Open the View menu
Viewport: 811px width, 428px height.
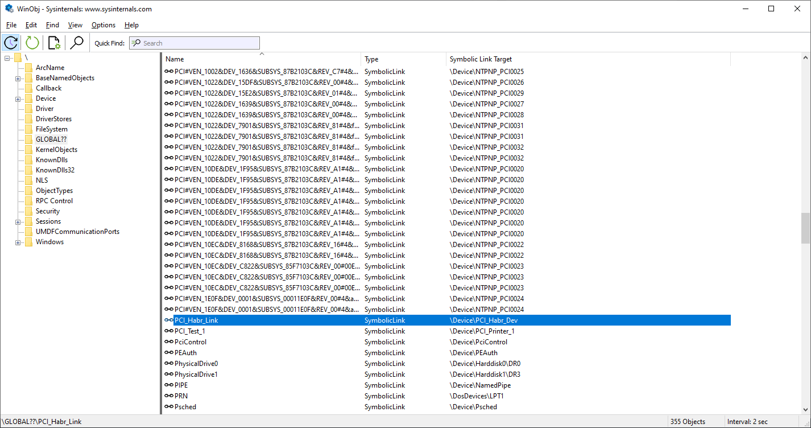tap(75, 25)
